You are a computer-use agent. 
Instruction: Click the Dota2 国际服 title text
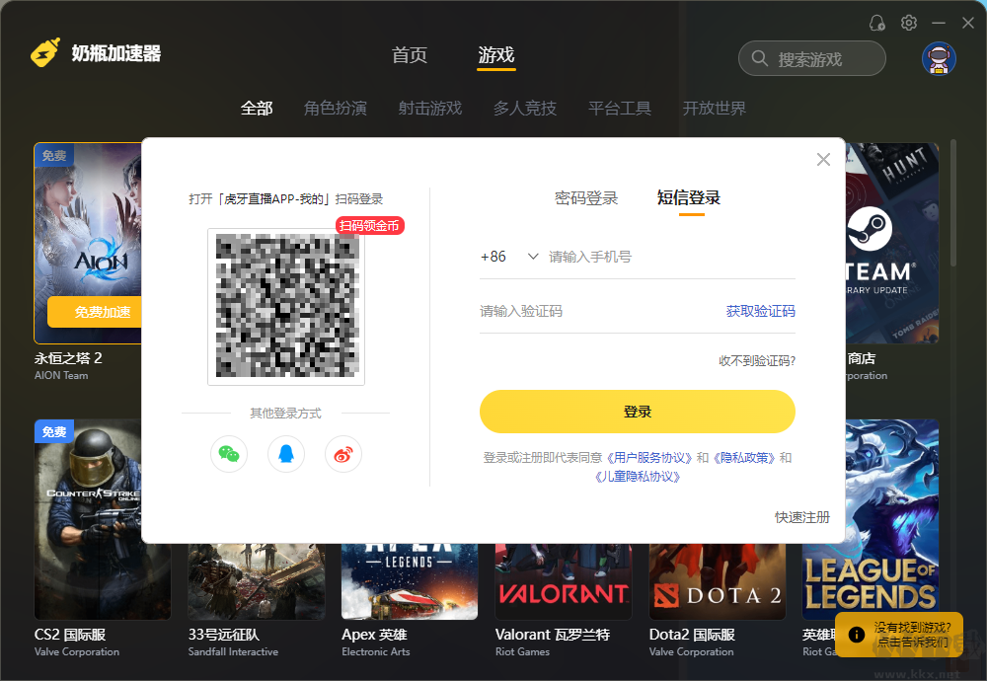click(x=692, y=635)
